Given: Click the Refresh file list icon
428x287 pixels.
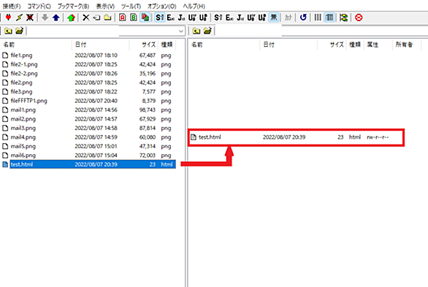Looking at the screenshot, I should coord(303,18).
